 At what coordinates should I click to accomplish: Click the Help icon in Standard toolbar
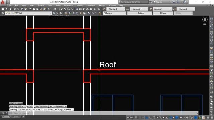click(x=99, y=9)
